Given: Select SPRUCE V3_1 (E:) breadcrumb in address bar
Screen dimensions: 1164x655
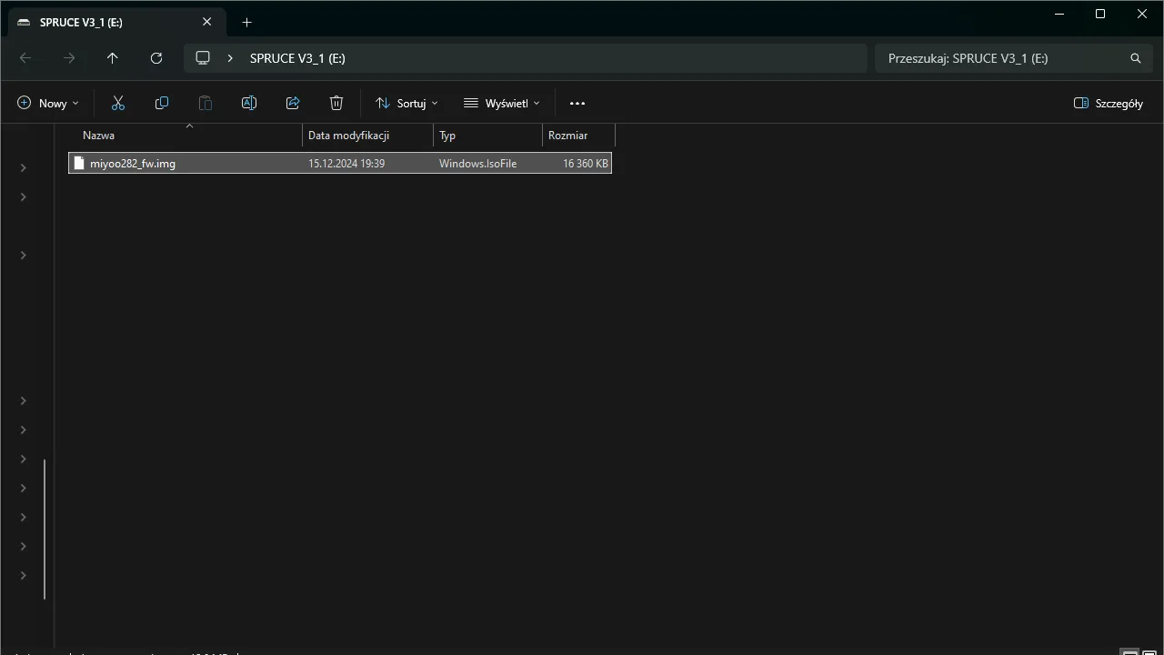Looking at the screenshot, I should [x=297, y=58].
